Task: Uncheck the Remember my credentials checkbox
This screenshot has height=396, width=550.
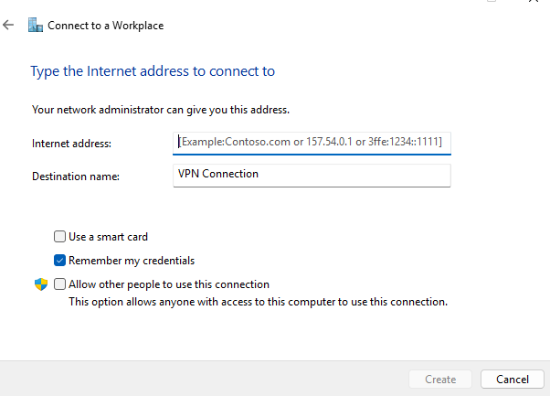Action: click(x=60, y=261)
